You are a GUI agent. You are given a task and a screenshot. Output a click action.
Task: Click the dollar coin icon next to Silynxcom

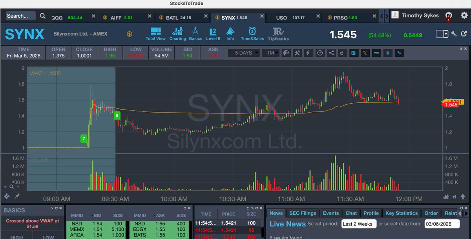[x=130, y=34]
